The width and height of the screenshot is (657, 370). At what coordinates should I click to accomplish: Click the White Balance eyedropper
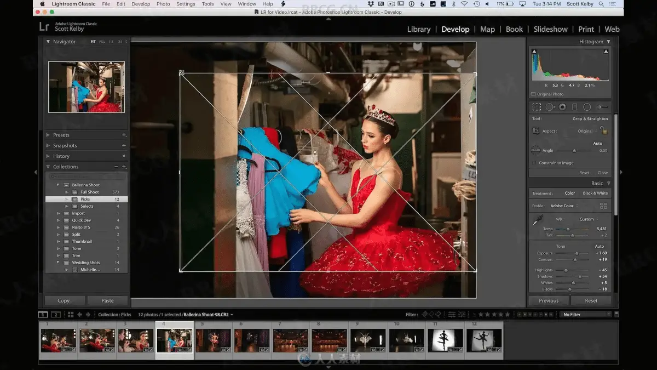point(537,220)
